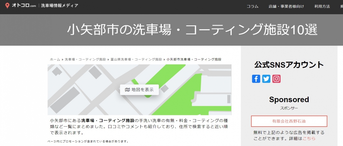Open the 利用方法 menu item
Screen dimensions: 343x146
coord(322,6)
